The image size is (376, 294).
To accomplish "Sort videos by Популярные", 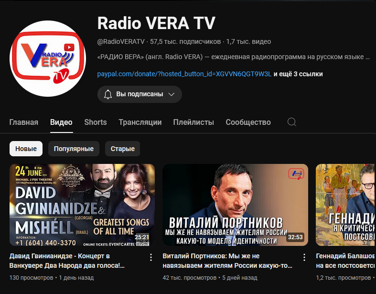I will point(74,149).
